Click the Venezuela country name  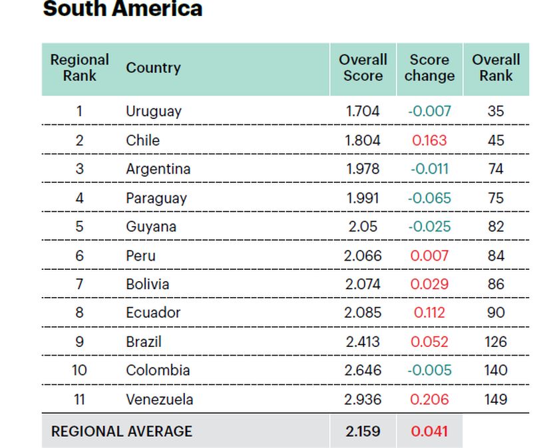160,399
